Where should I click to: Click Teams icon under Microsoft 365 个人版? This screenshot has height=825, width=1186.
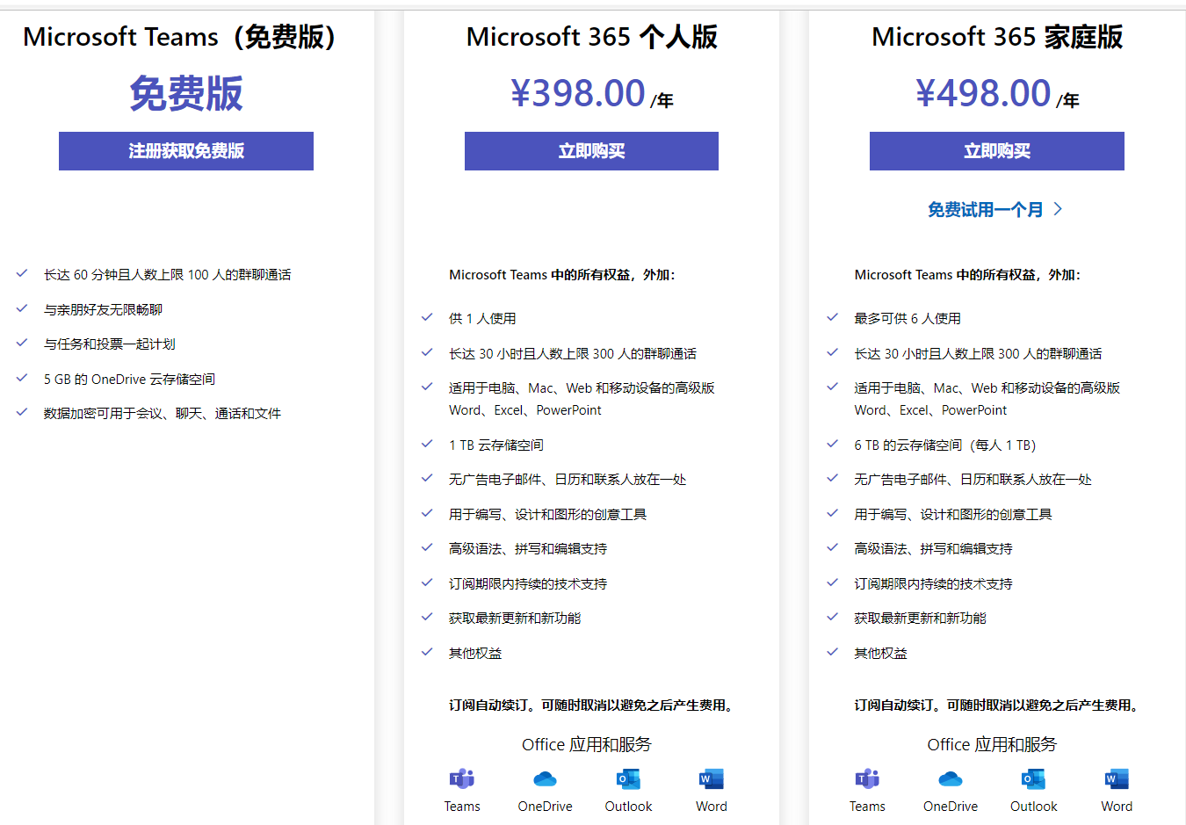tap(462, 779)
